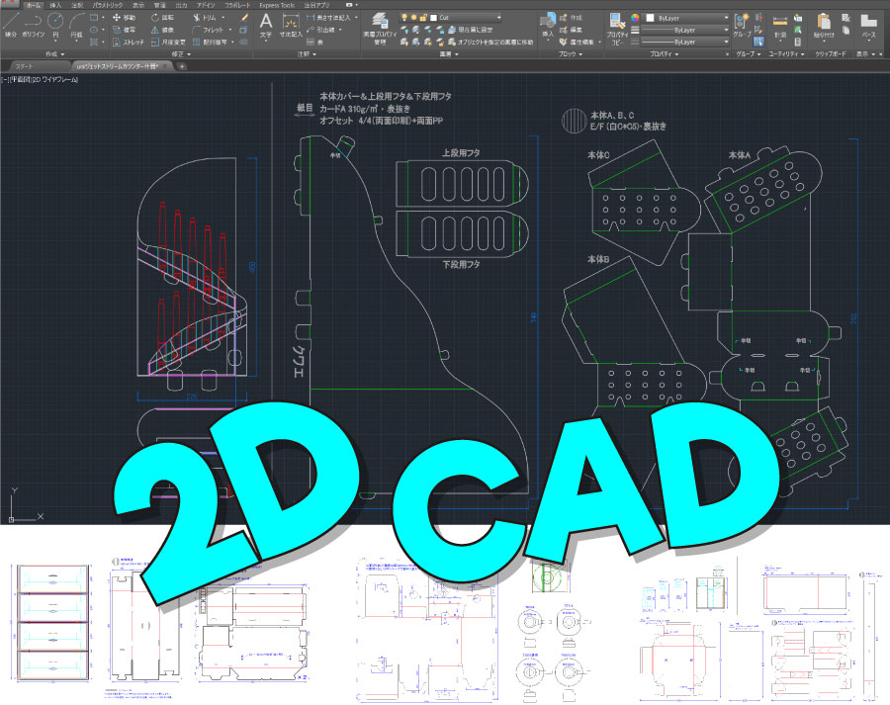Toggle the layer lock padlock icon
The height and width of the screenshot is (705, 890).
423,18
